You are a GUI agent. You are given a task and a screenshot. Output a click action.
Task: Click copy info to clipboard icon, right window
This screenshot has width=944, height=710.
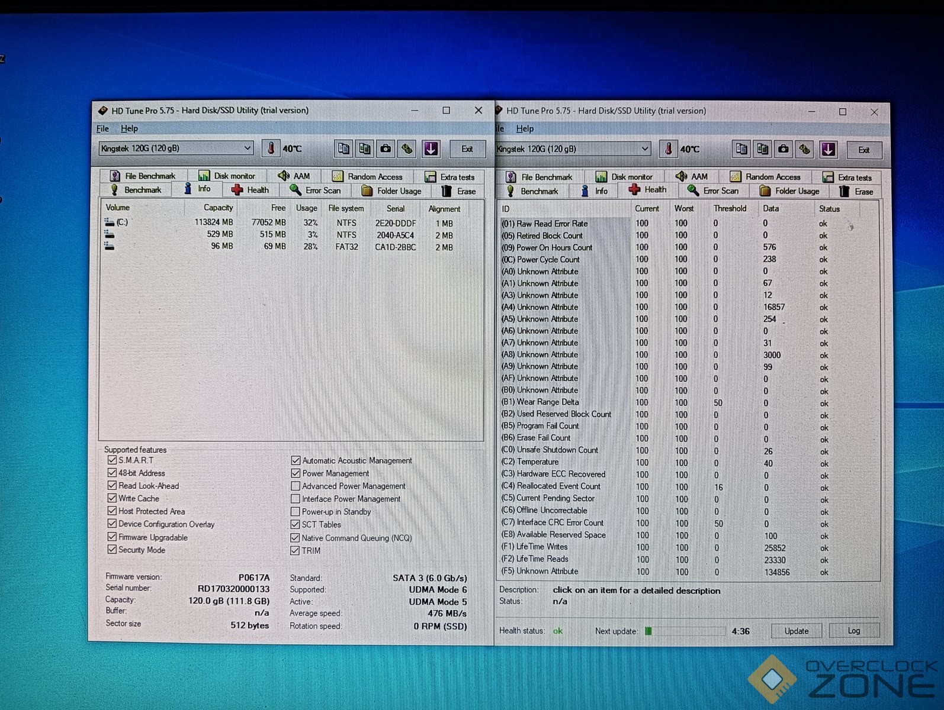(x=741, y=149)
